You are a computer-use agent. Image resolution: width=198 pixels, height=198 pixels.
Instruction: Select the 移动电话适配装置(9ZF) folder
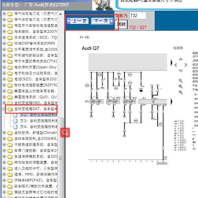pos(36,85)
